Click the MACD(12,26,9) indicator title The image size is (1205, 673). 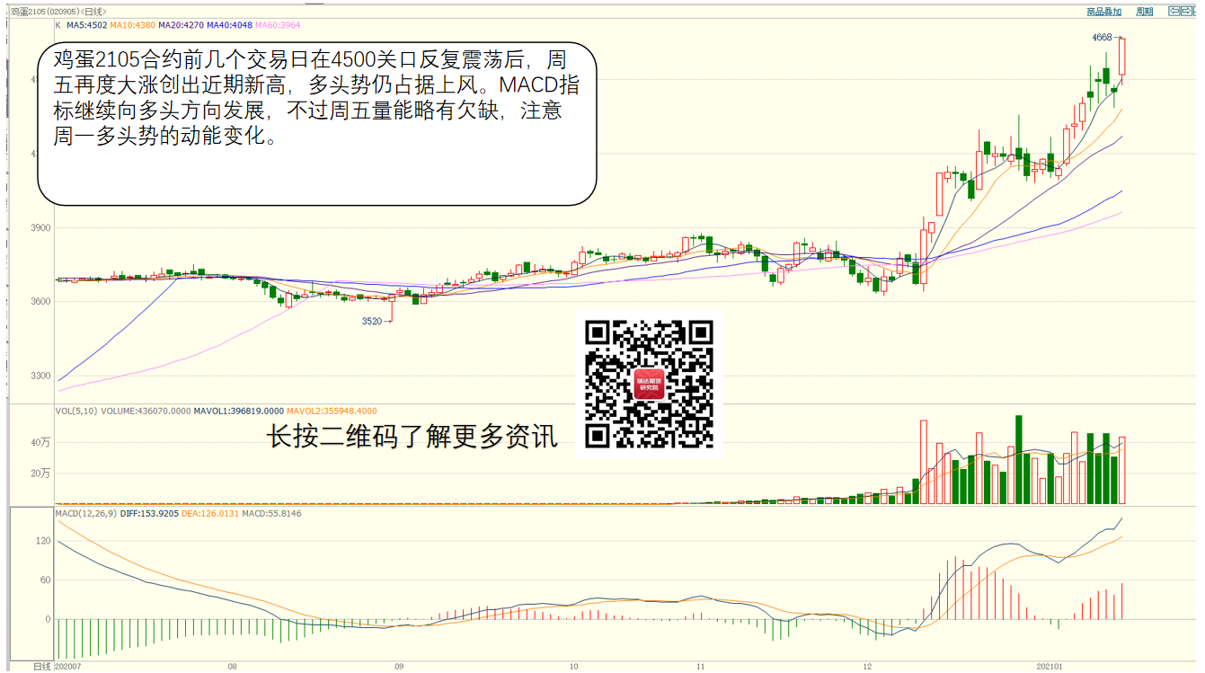click(x=86, y=513)
